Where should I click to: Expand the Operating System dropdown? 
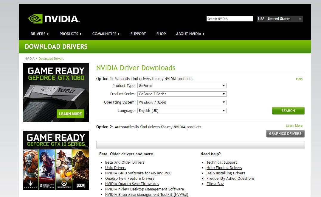(x=182, y=102)
